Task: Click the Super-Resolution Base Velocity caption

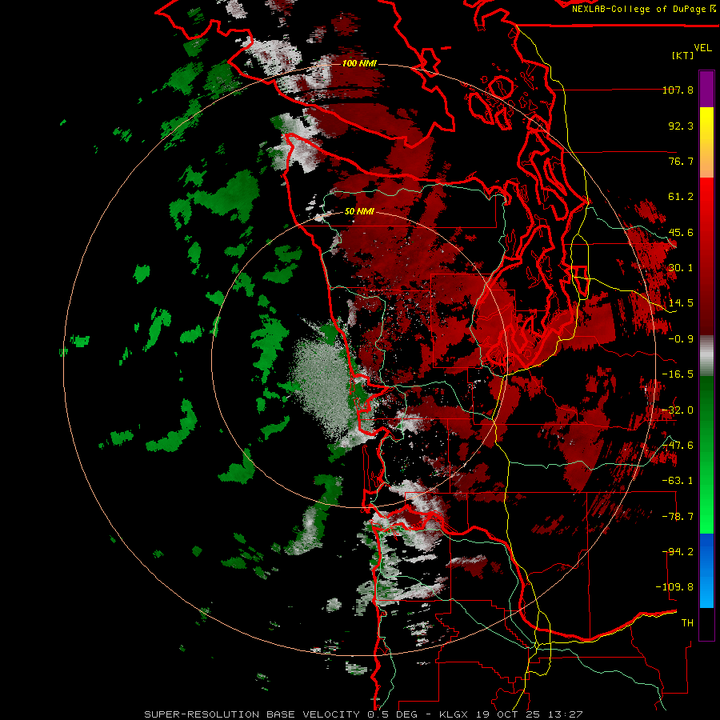Action: (x=363, y=714)
